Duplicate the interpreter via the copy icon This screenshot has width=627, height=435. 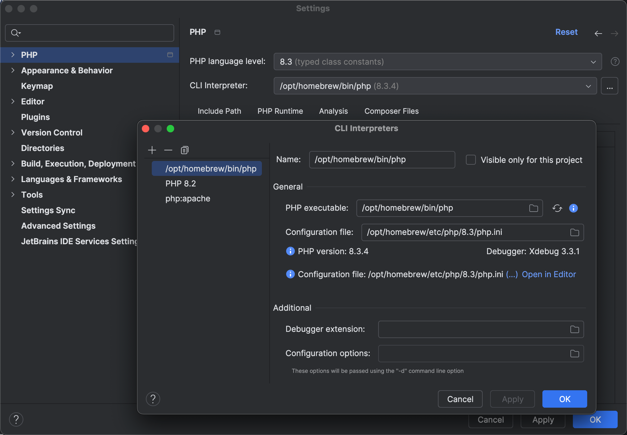click(x=184, y=150)
